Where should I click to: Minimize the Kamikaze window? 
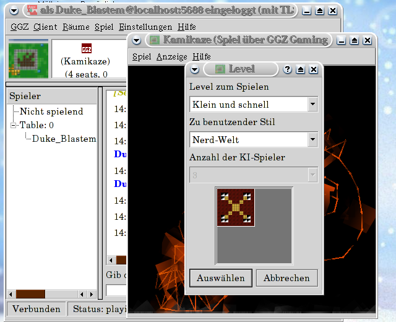point(341,40)
